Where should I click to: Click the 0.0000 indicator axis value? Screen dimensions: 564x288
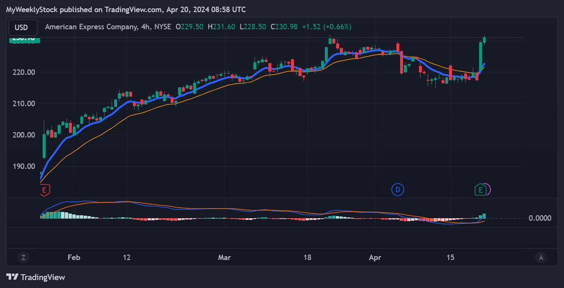click(x=540, y=218)
